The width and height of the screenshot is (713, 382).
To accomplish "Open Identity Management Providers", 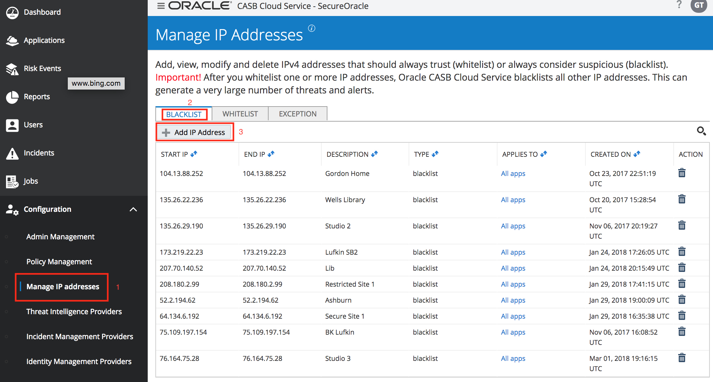I will pyautogui.click(x=79, y=362).
